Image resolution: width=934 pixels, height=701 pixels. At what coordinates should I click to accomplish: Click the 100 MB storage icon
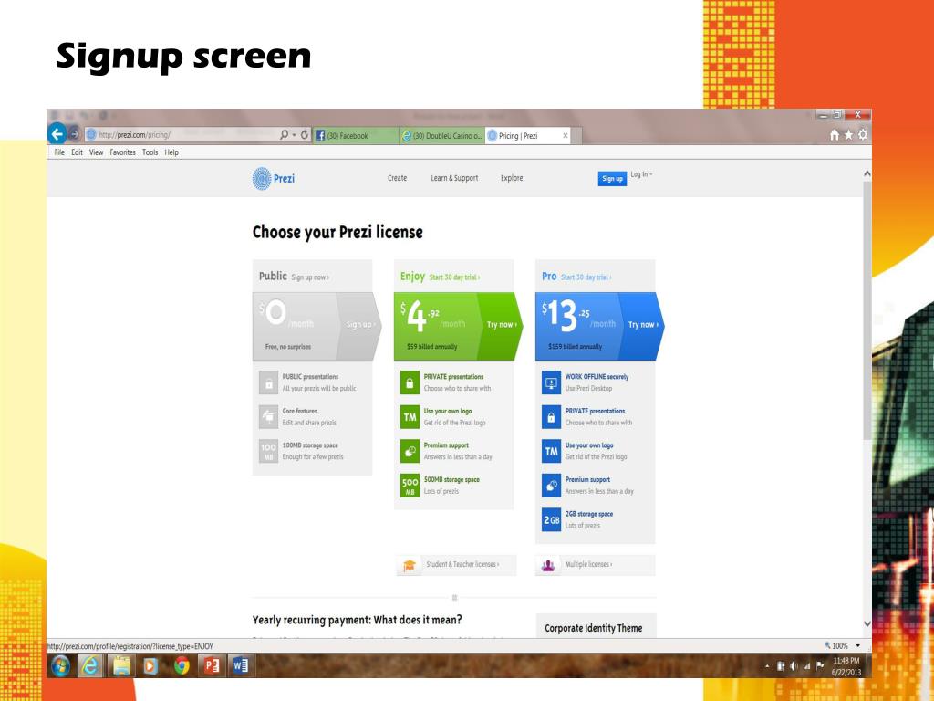coord(269,451)
